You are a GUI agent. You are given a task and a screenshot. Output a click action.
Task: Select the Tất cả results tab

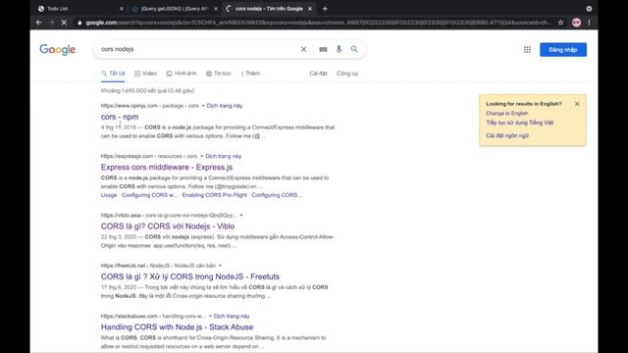[x=113, y=74]
